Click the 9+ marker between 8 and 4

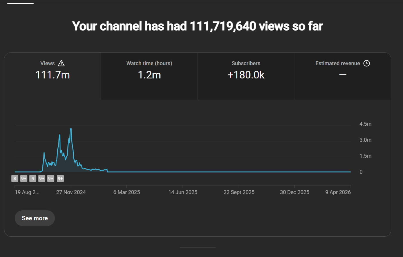coord(24,179)
